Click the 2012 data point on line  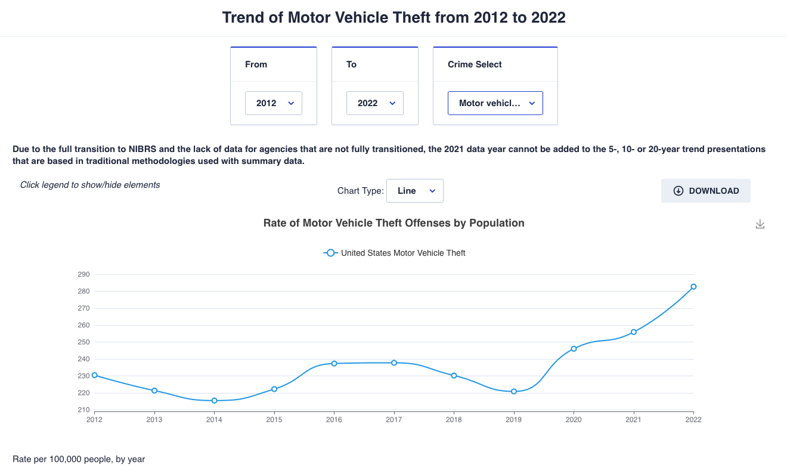94,375
